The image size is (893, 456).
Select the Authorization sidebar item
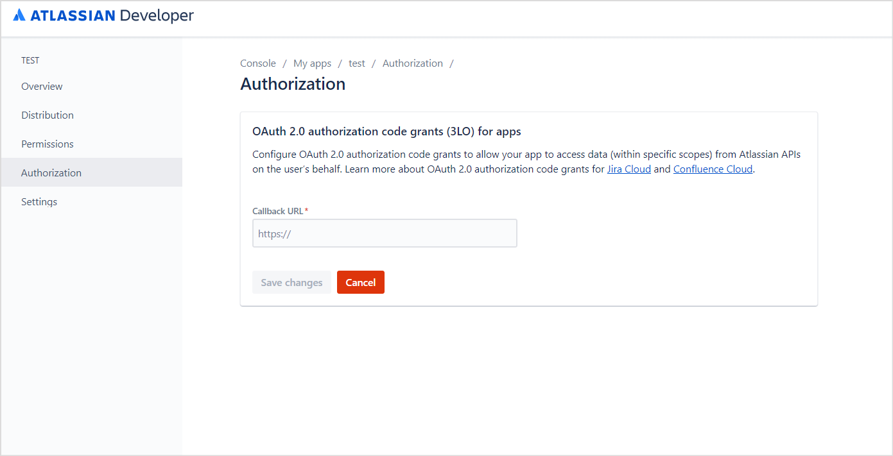tap(51, 173)
